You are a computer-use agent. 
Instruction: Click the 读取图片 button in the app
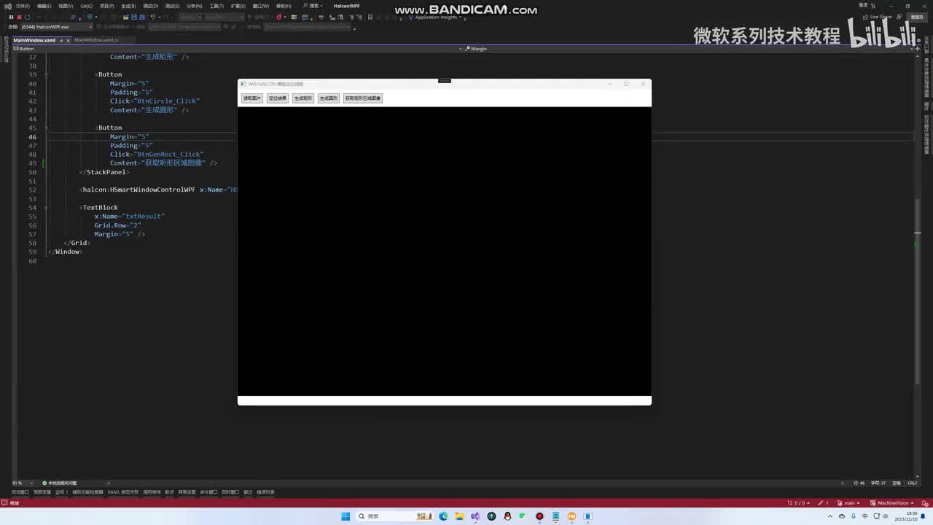(x=252, y=98)
